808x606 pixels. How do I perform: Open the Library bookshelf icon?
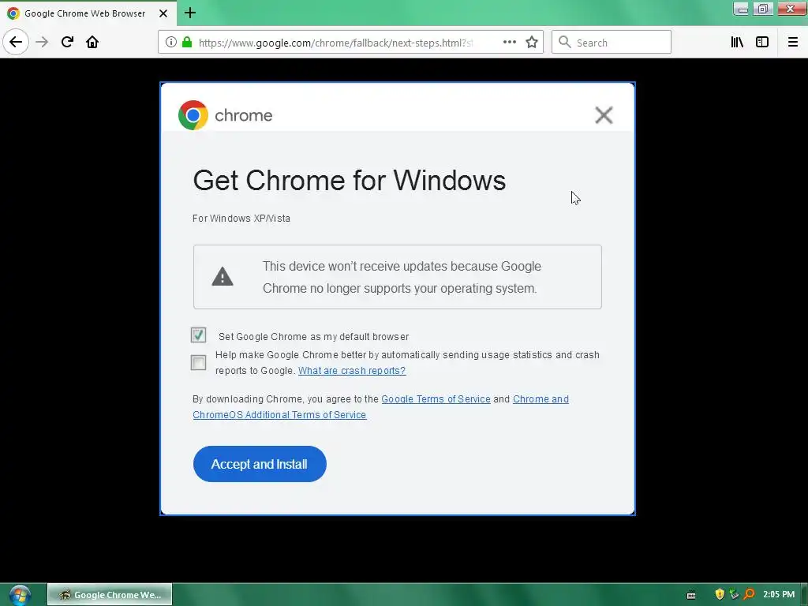pos(737,43)
